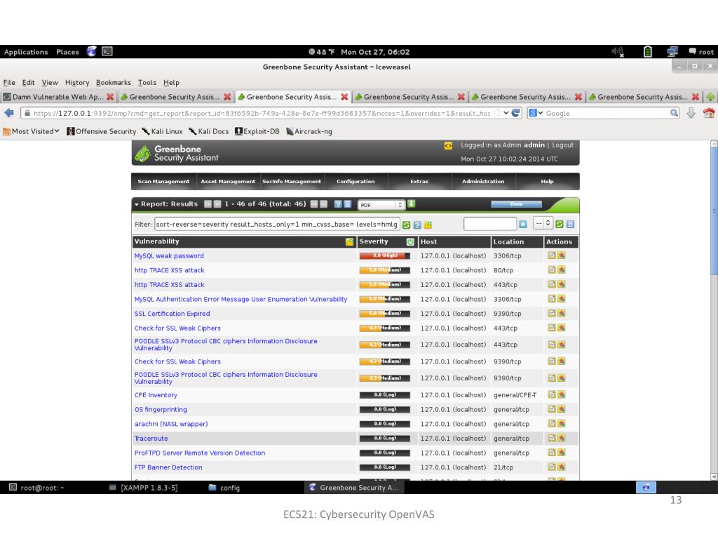This screenshot has width=718, height=539.
Task: Open the URL history dropdown arrow
Action: pyautogui.click(x=506, y=113)
